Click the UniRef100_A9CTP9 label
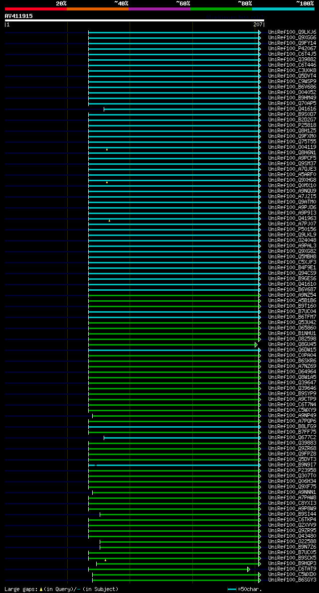Image resolution: width=319 pixels, height=593 pixels. tap(292, 399)
